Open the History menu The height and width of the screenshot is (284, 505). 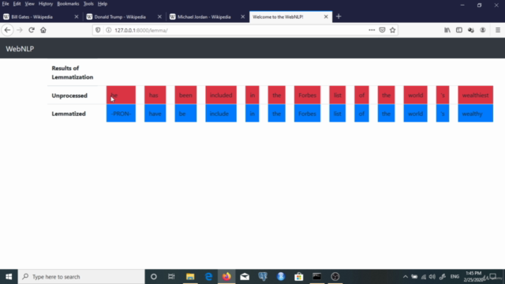(46, 4)
